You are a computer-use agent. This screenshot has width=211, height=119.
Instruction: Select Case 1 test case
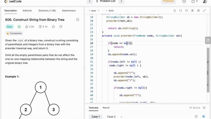(96, 117)
